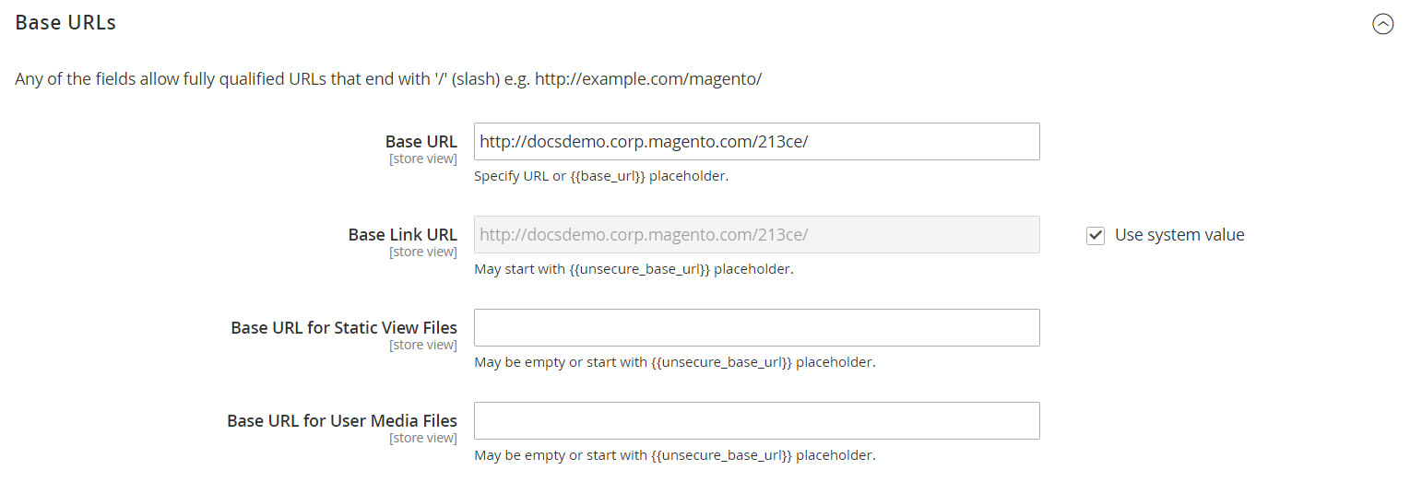
Task: Click the 'Base URL' field label
Action: 421,142
